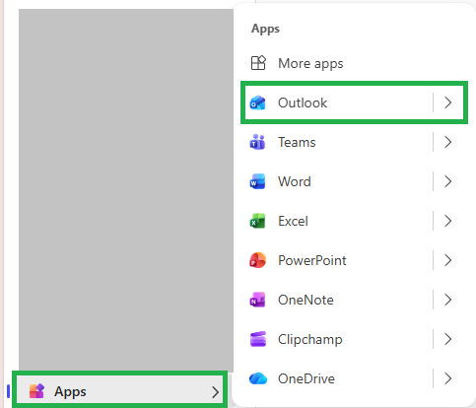Image resolution: width=476 pixels, height=408 pixels.
Task: Click the Word app icon
Action: 258,181
